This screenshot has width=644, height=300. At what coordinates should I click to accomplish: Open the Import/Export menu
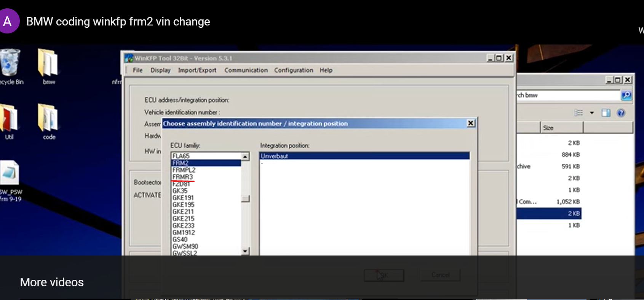click(x=197, y=70)
